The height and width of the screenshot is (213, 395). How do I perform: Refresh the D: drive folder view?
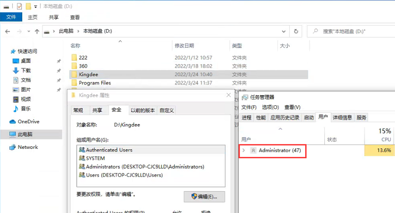[x=295, y=31]
